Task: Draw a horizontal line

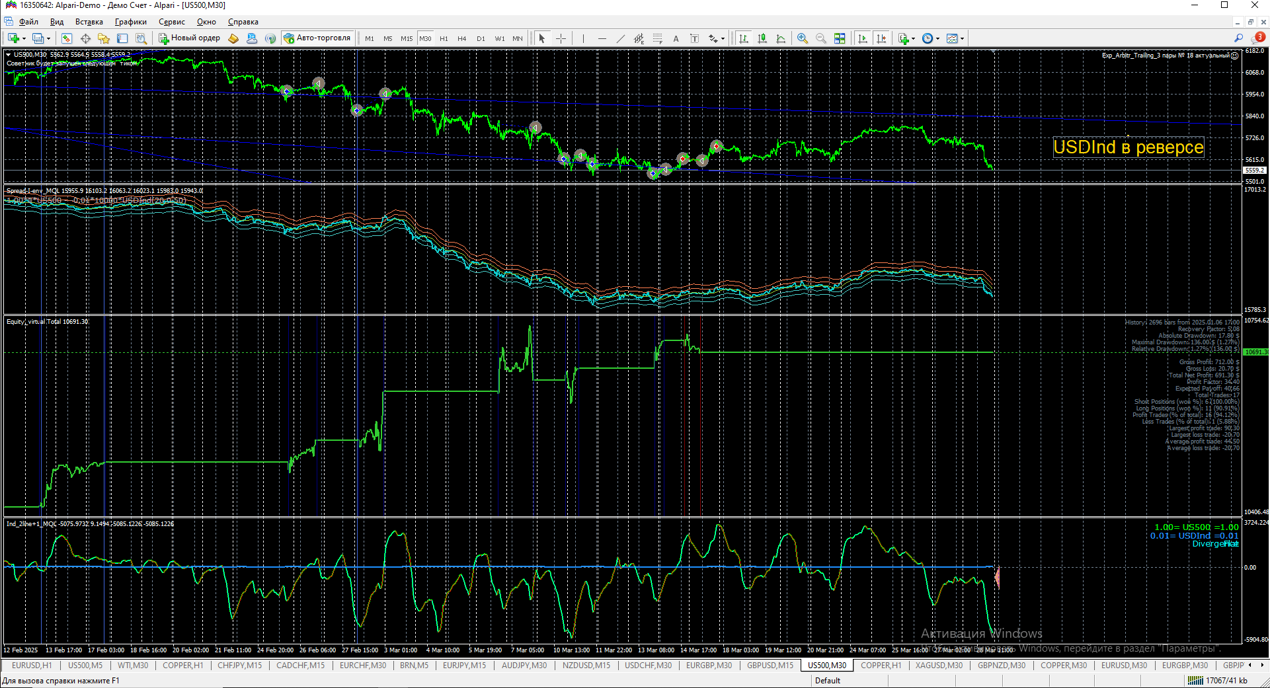Action: [x=602, y=38]
